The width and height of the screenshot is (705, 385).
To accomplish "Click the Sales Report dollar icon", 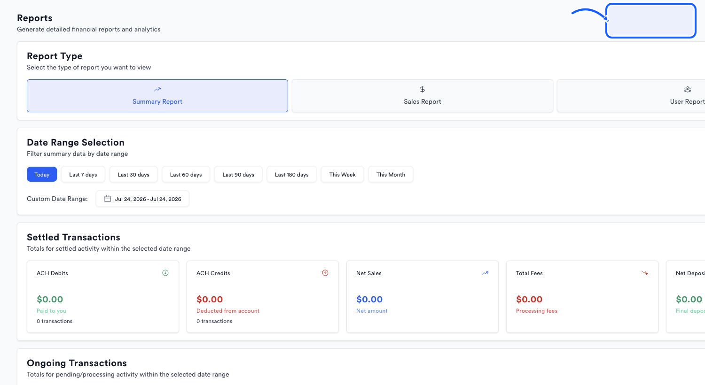I will [423, 89].
